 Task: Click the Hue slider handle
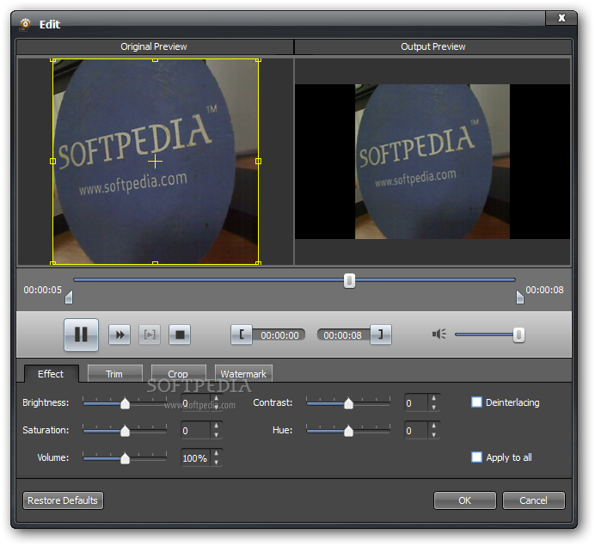[x=348, y=431]
